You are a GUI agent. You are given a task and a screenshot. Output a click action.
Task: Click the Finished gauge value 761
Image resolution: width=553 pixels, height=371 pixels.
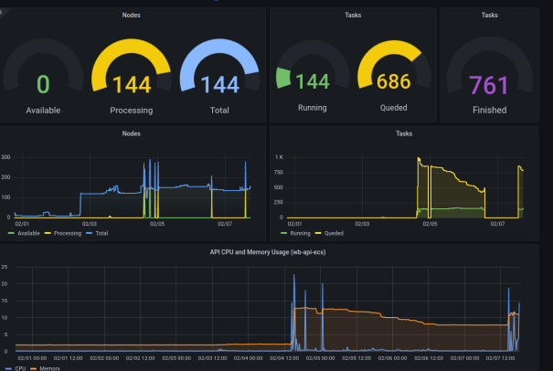(489, 85)
